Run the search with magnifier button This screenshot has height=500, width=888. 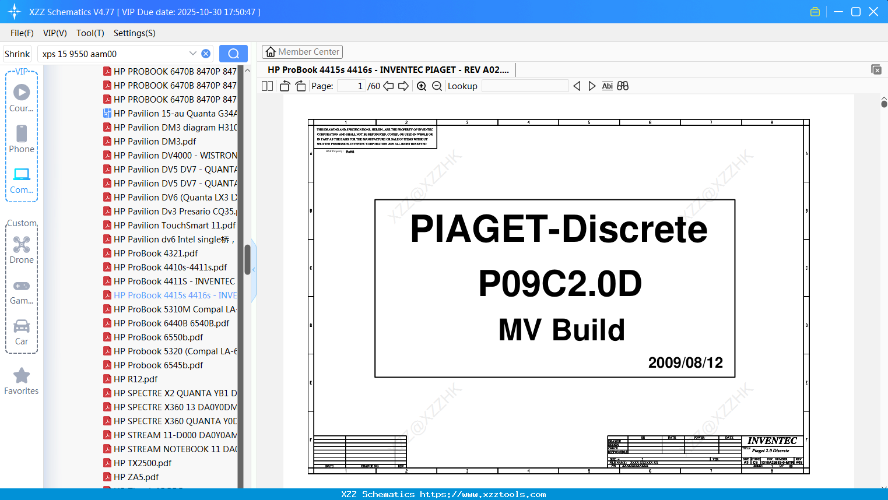(233, 54)
